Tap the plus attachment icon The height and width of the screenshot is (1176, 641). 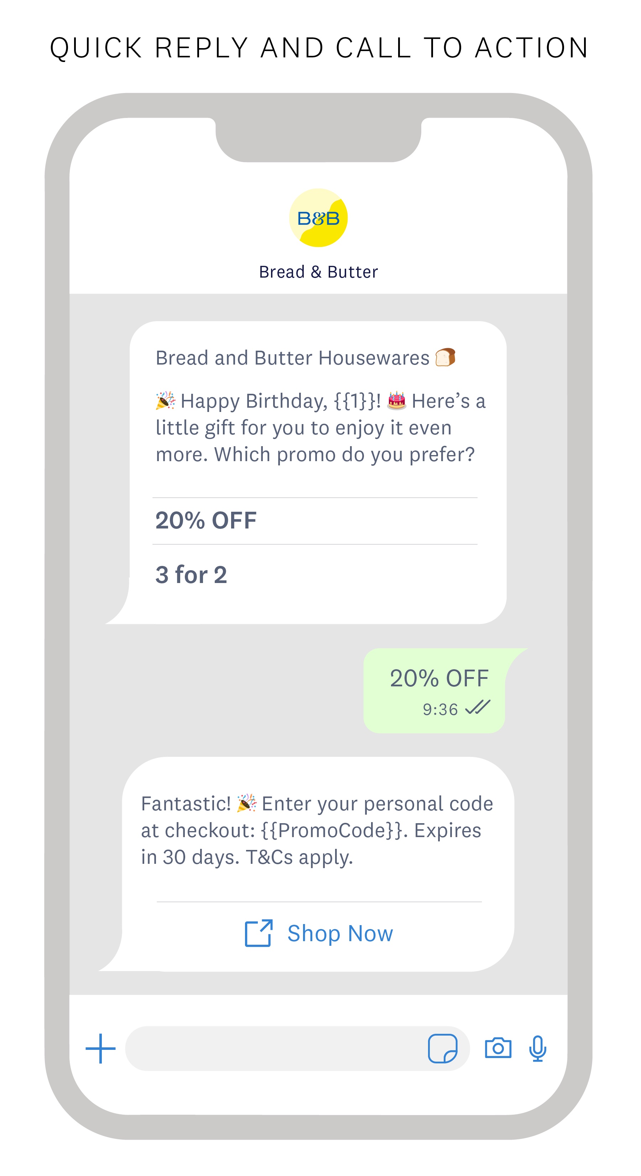point(100,1049)
